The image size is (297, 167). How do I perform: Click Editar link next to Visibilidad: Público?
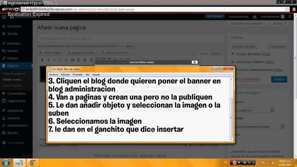pyautogui.click(x=270, y=62)
